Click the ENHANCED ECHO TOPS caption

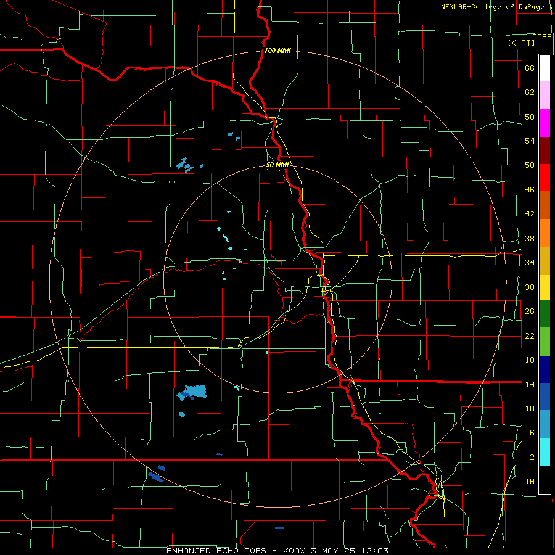[216, 551]
